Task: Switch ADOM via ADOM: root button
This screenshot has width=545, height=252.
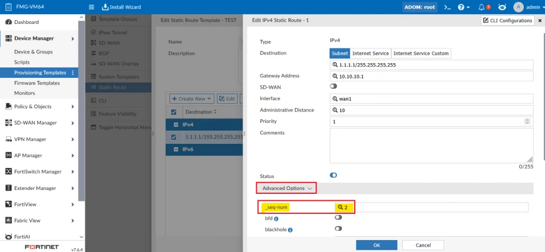Action: 420,7
